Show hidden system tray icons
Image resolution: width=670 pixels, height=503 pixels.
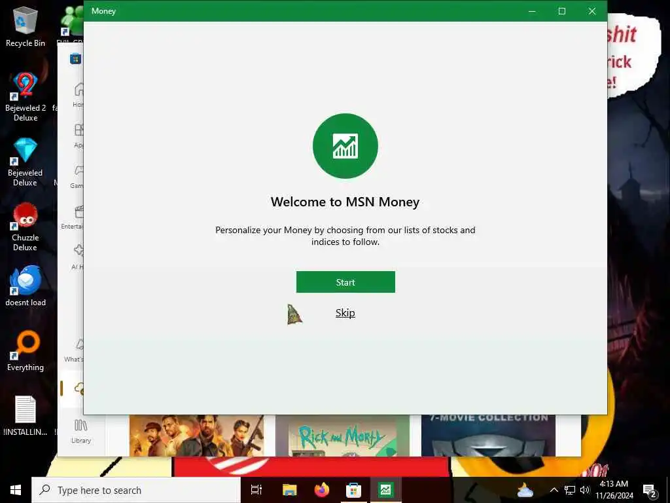click(554, 490)
